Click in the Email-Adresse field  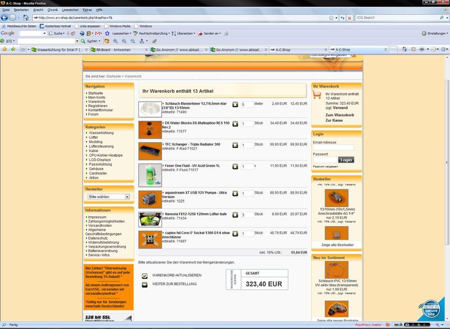click(x=334, y=148)
